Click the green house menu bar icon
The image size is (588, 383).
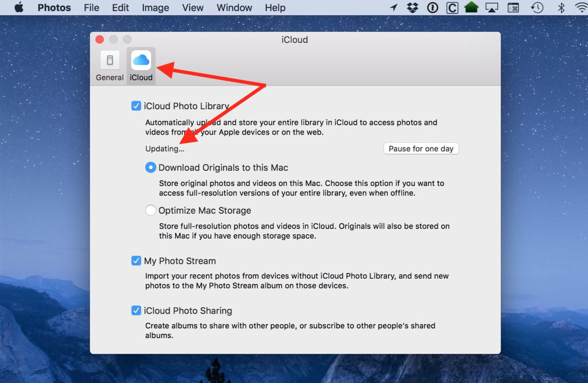pyautogui.click(x=471, y=7)
